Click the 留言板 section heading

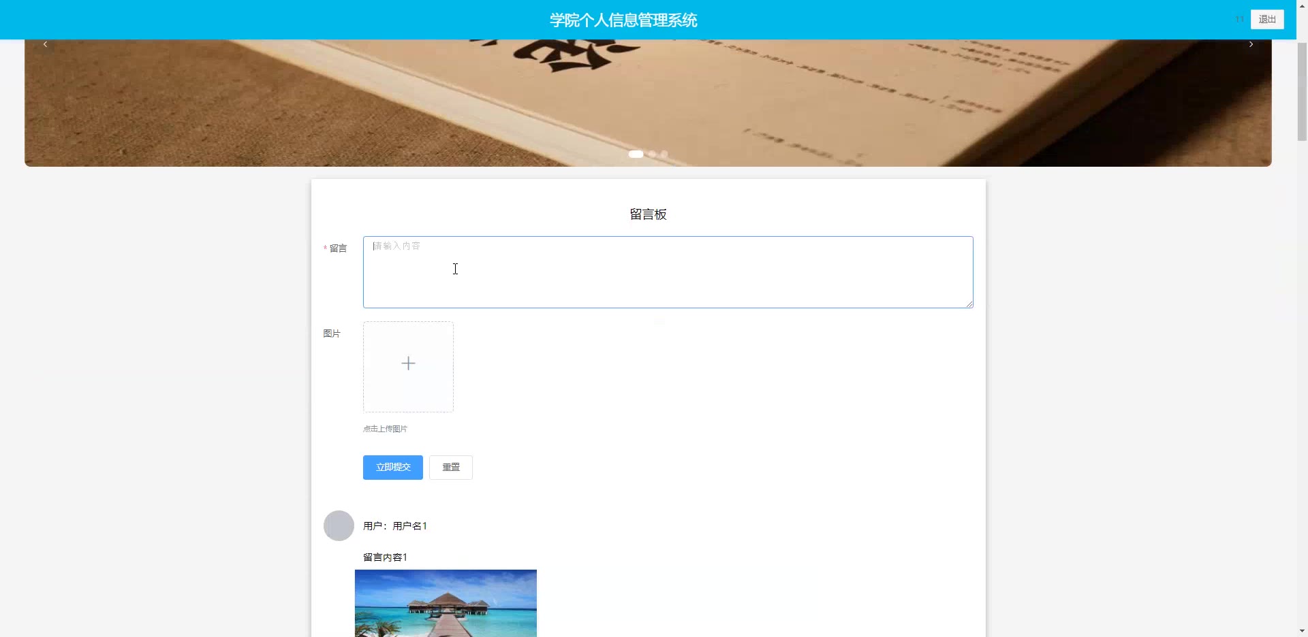648,214
